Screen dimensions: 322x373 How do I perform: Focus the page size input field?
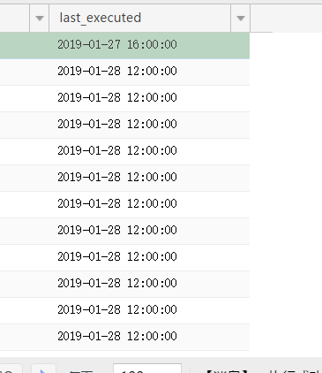click(147, 369)
